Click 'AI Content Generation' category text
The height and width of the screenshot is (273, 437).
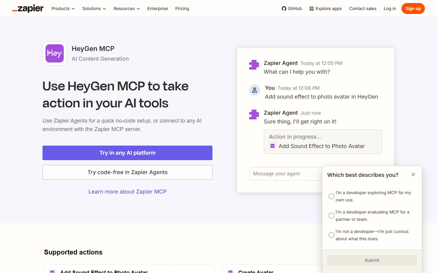[100, 59]
